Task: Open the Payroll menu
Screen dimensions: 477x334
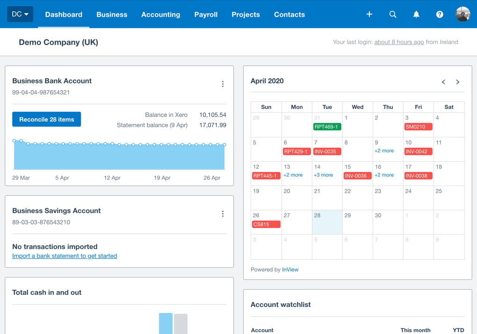Action: (x=206, y=14)
